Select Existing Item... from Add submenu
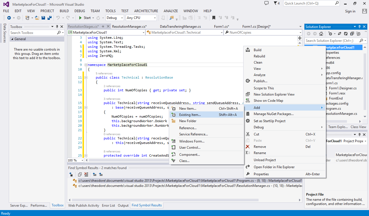This screenshot has width=369, height=216. [x=206, y=115]
